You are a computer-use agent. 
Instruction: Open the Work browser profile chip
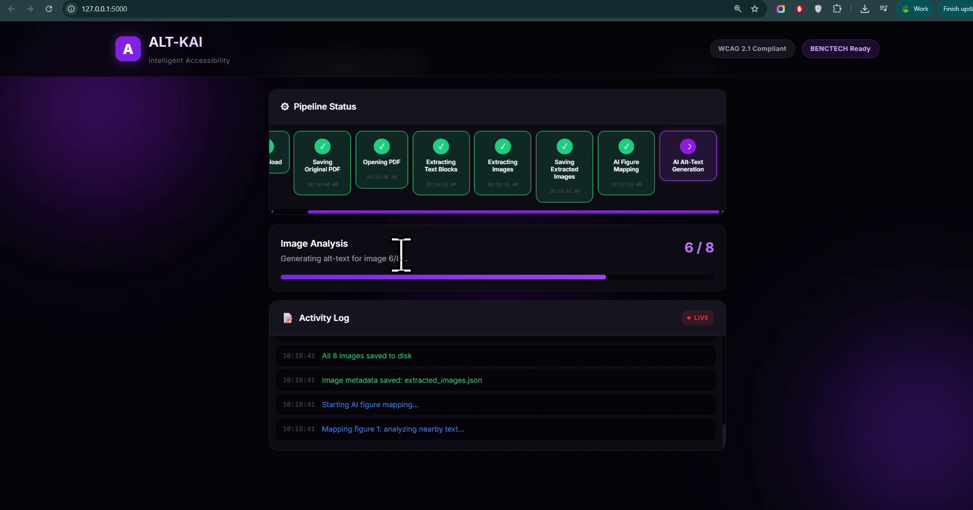coord(915,9)
